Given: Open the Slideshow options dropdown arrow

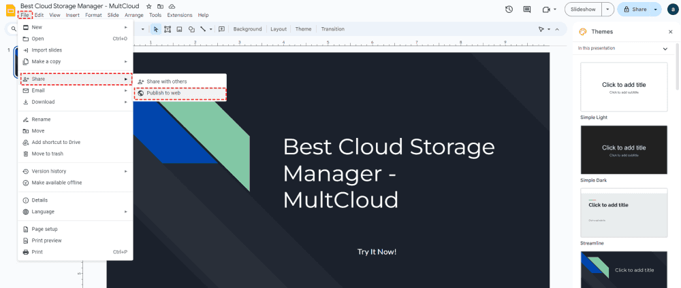Looking at the screenshot, I should pos(608,10).
